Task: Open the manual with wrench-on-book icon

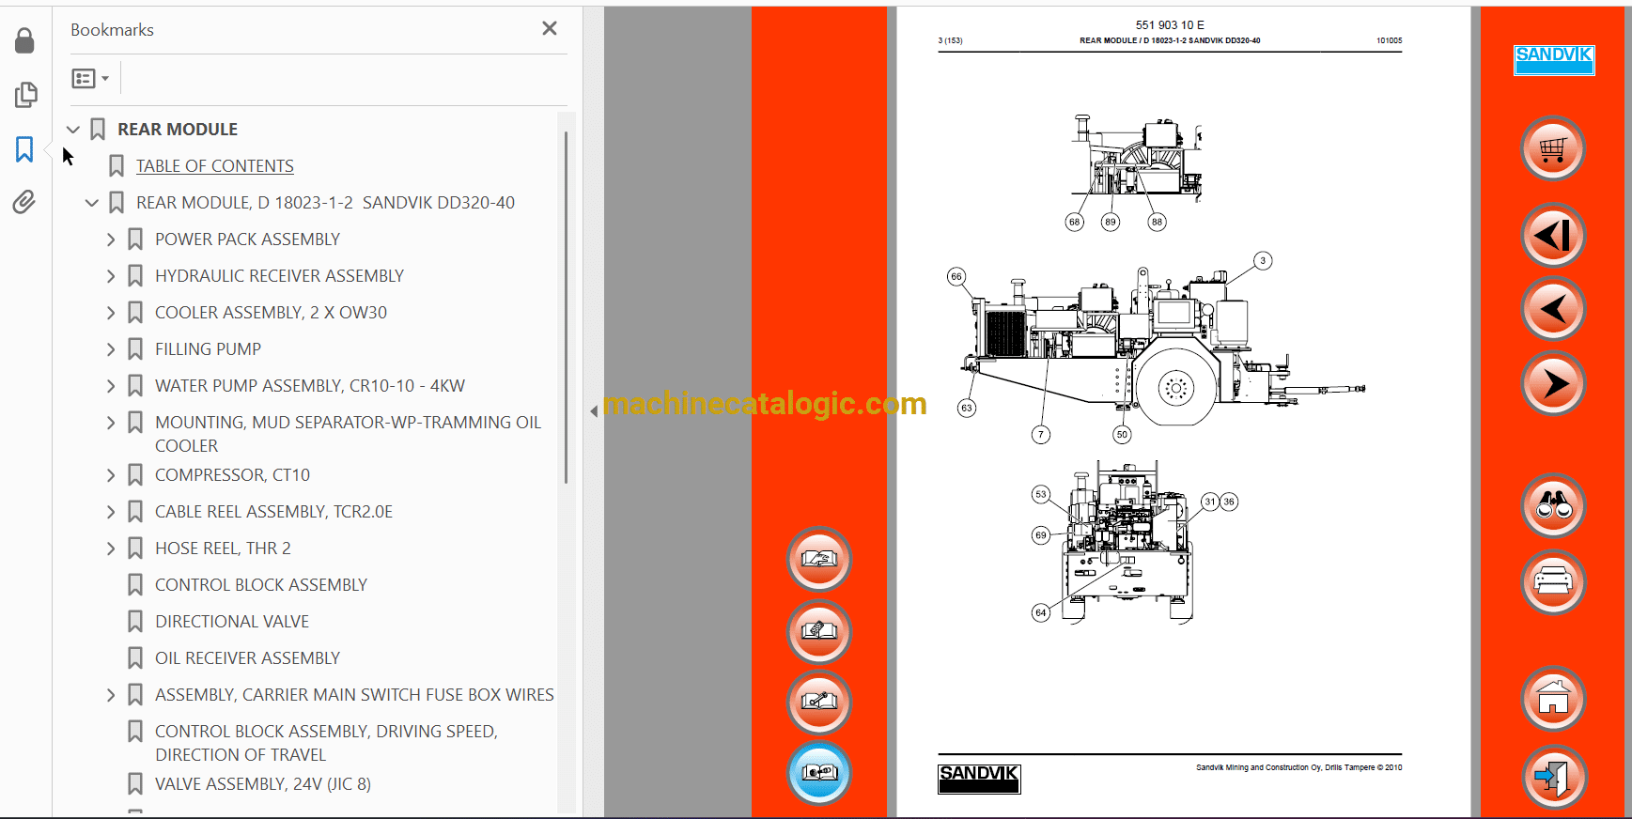Action: pyautogui.click(x=819, y=703)
